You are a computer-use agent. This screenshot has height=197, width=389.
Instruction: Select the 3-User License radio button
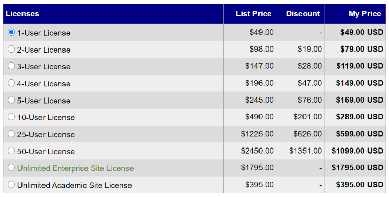click(11, 66)
